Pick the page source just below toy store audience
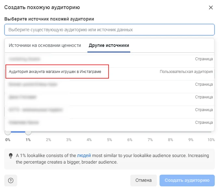This screenshot has height=188, width=219. click(109, 84)
